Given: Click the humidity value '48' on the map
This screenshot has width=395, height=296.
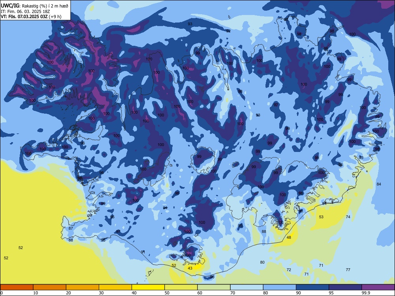Looking at the screenshot, I should (x=289, y=237).
